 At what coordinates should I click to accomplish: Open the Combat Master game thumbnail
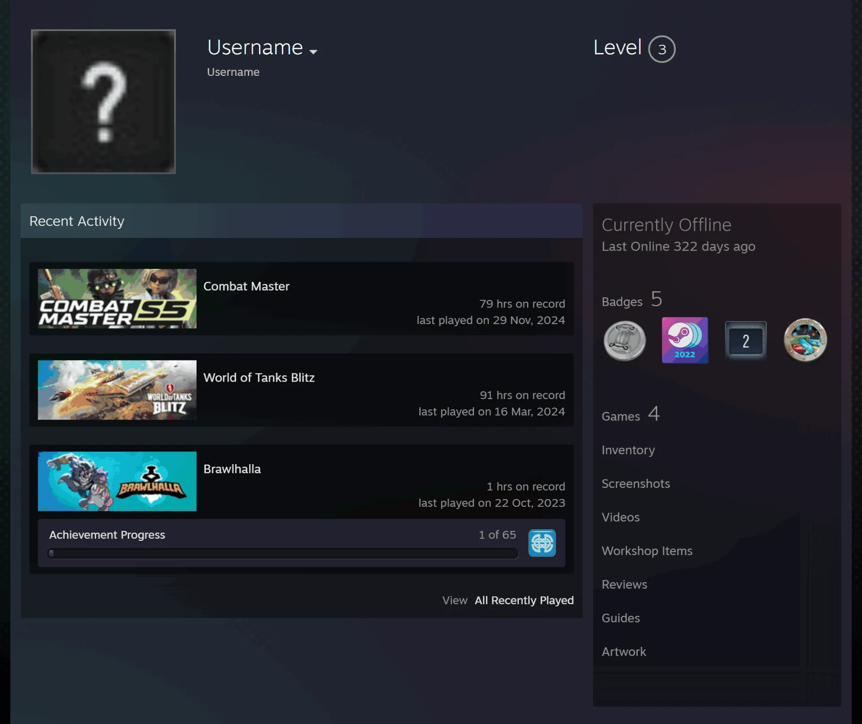point(117,298)
